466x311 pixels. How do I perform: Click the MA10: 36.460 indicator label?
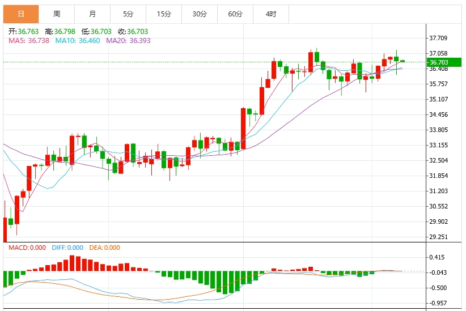(x=78, y=41)
